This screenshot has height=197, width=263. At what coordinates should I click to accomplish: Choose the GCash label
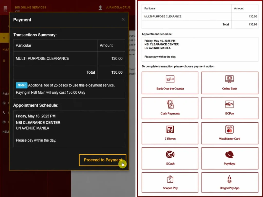click(170, 164)
